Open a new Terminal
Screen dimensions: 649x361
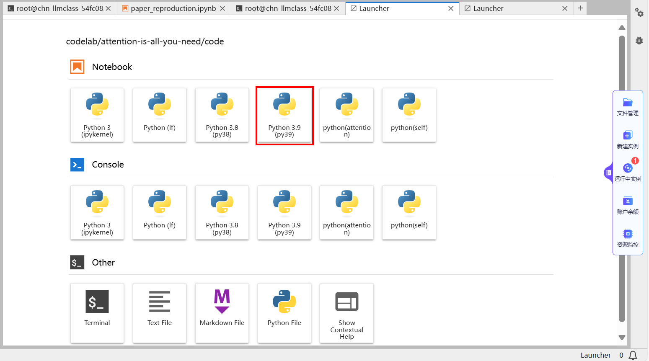pos(97,312)
